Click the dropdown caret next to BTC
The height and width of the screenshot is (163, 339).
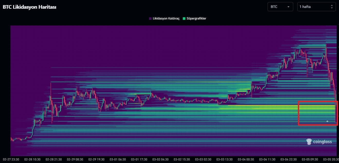[x=289, y=7]
